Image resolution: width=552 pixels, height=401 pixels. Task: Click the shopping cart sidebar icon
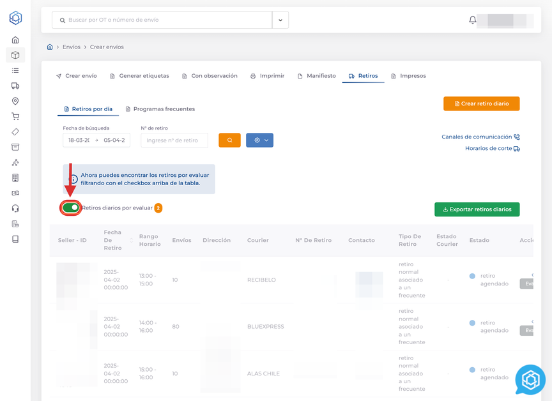[x=15, y=117]
